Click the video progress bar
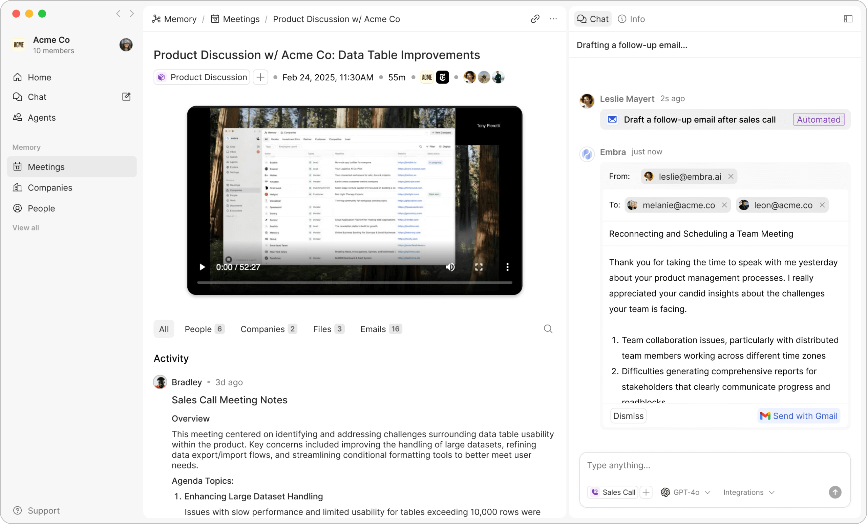Screen dimensions: 867x524 click(354, 282)
